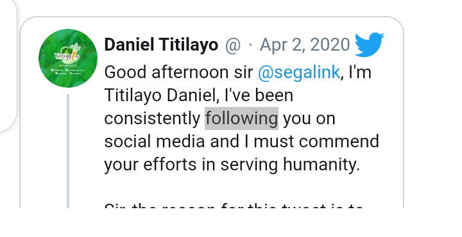Click the words "your efforts" in tweet
462x237 pixels.
coord(150,165)
